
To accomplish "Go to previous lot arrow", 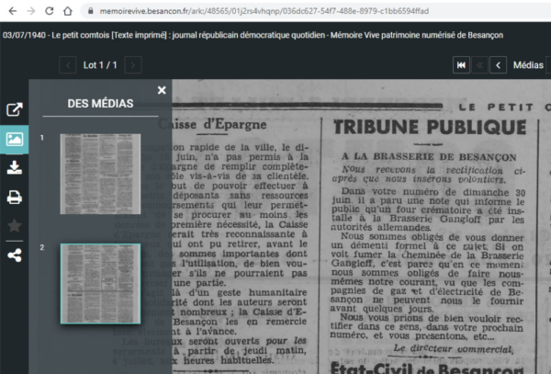I will click(68, 64).
